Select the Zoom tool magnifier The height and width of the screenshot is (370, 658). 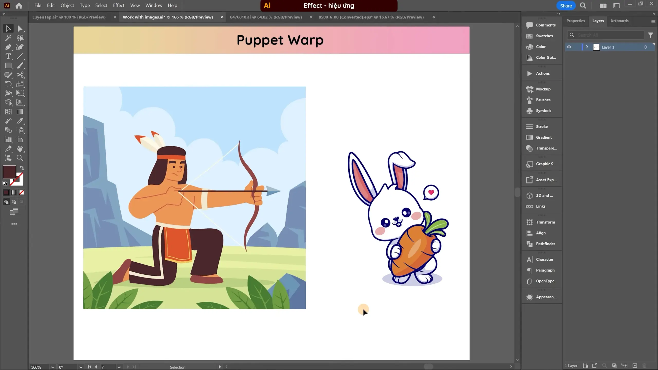tap(20, 158)
